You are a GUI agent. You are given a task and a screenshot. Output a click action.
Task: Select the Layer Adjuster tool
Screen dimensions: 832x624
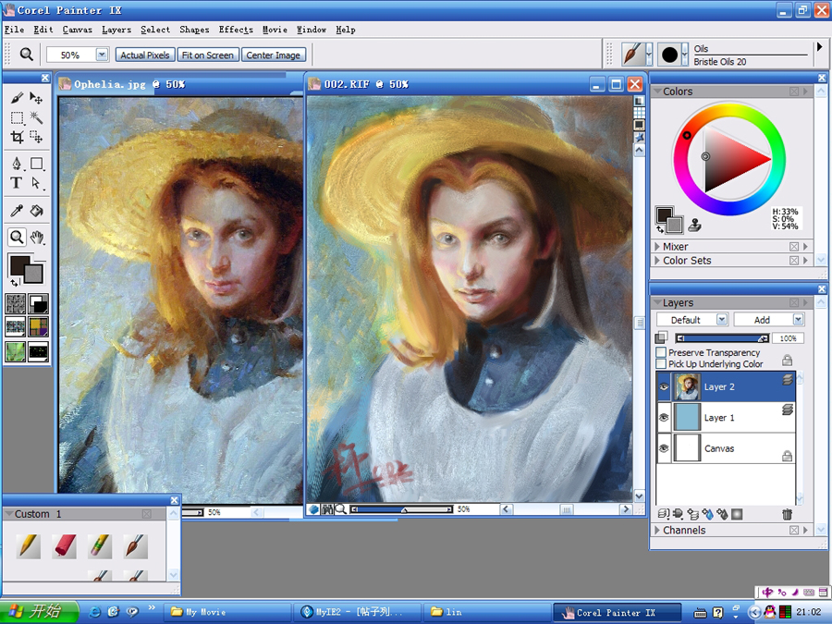tap(36, 98)
